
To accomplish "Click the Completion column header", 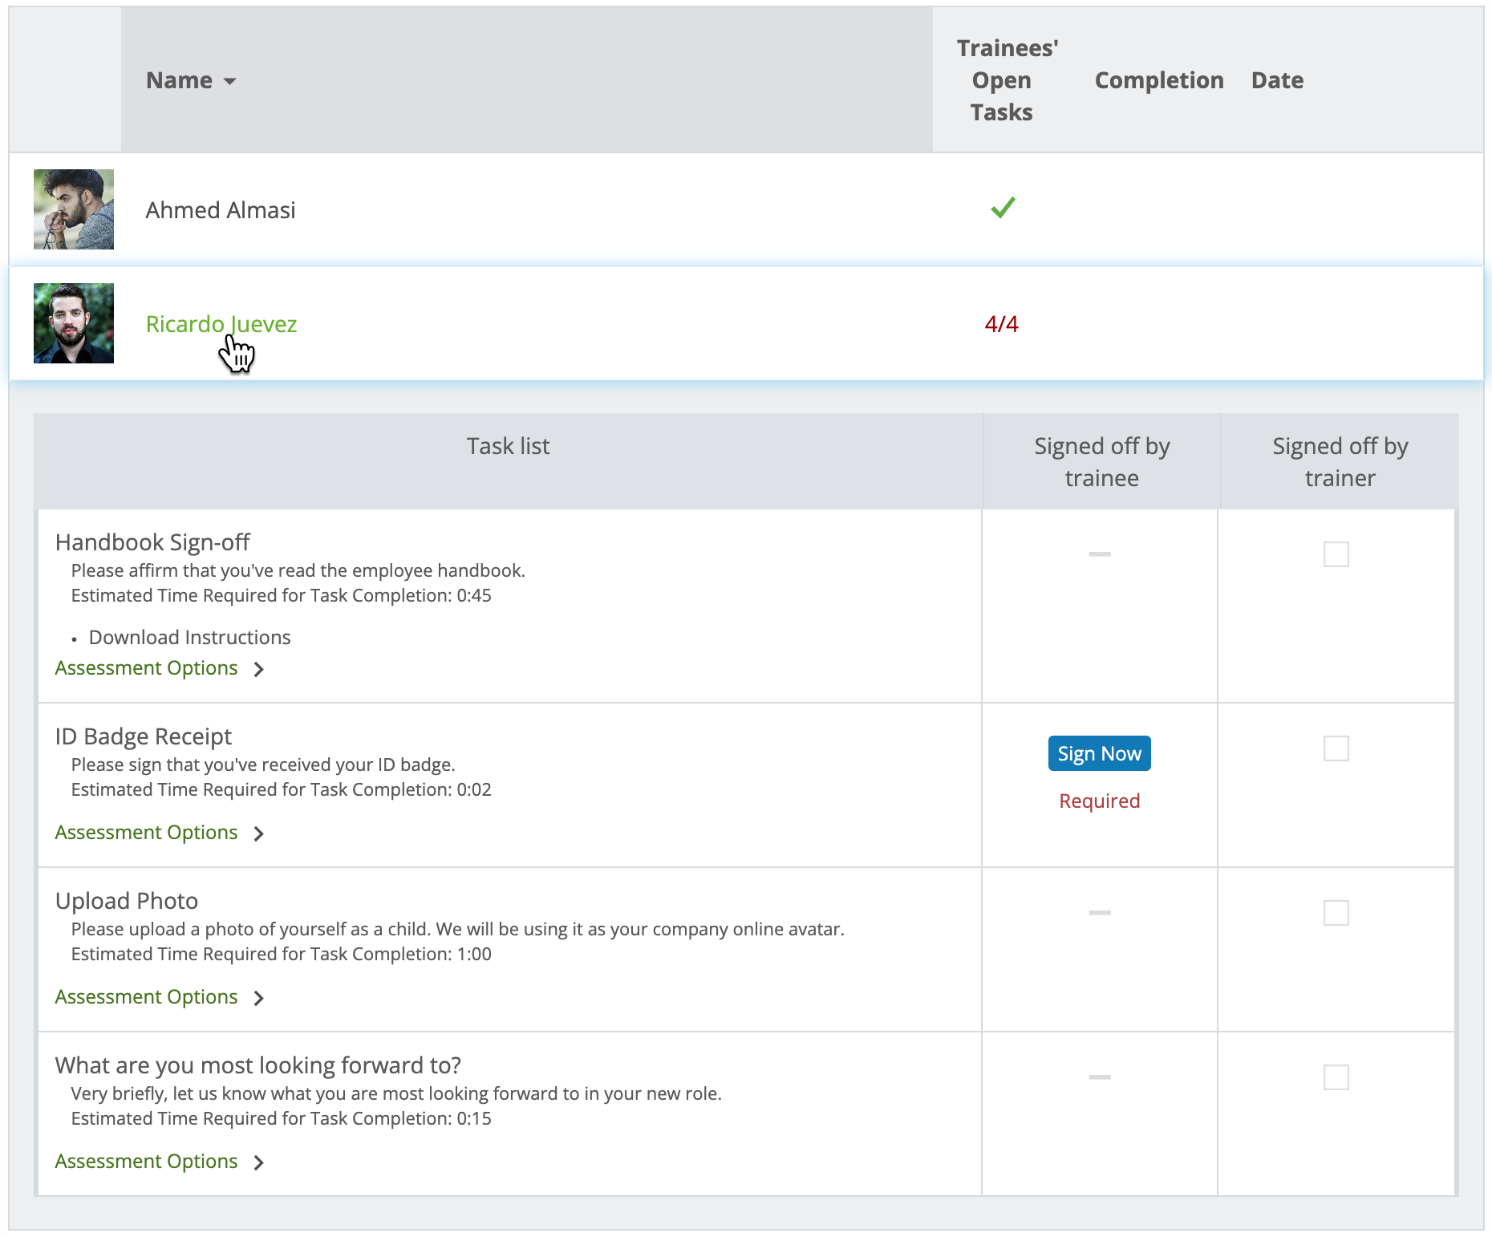I will 1158,80.
